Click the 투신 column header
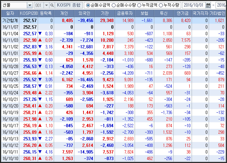Viewport: 227px width, 163px height. 164,13
